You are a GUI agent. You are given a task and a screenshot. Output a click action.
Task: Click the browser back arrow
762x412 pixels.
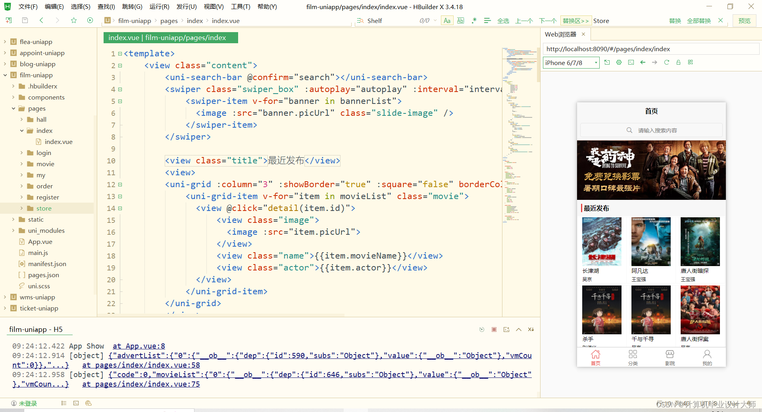643,62
